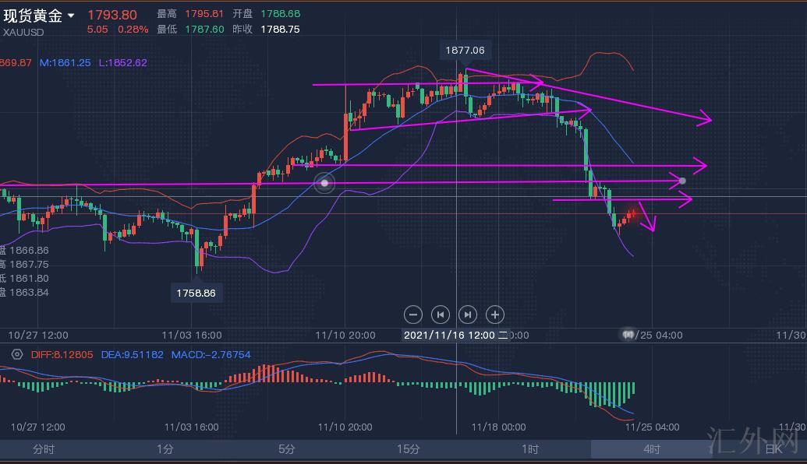
Task: Click the 1758.86 low price label
Action: (196, 293)
